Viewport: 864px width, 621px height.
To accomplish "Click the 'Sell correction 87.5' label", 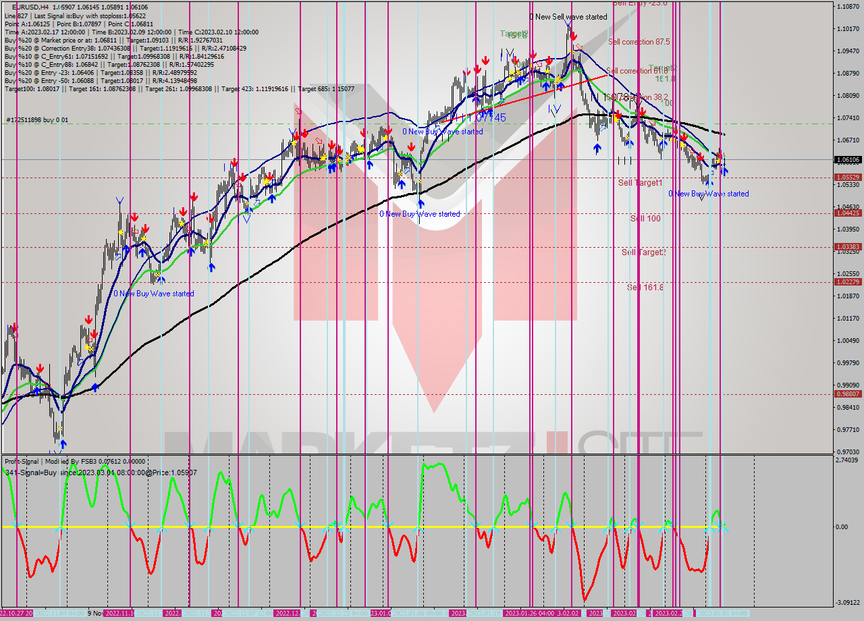I will (639, 42).
